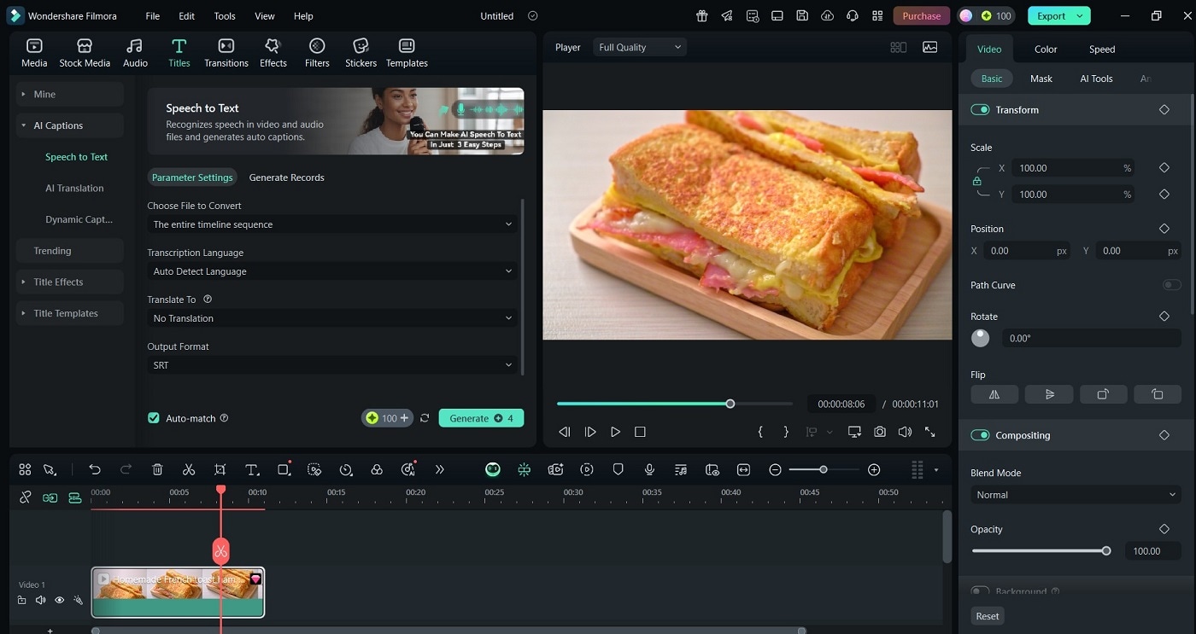Switch to the Mask sub-tab
This screenshot has height=634, width=1196.
click(x=1041, y=79)
